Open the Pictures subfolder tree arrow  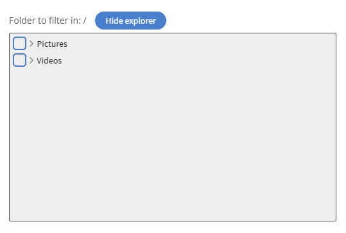pyautogui.click(x=31, y=44)
